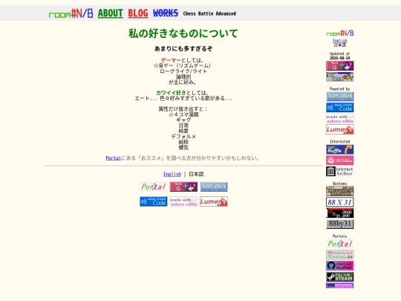The height and width of the screenshot is (301, 401).
Task: Open the check out my github badge
Action: [339, 265]
